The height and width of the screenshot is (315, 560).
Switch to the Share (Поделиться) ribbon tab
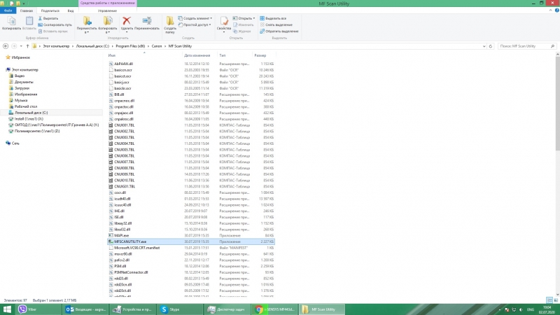[50, 11]
